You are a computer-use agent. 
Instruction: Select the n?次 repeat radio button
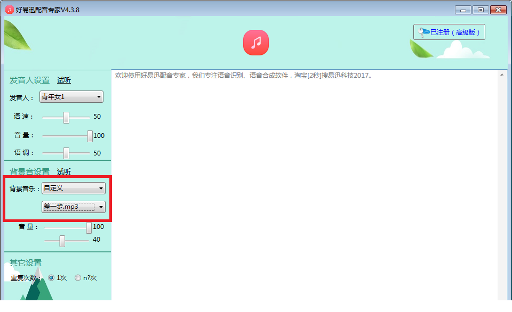[x=78, y=277]
